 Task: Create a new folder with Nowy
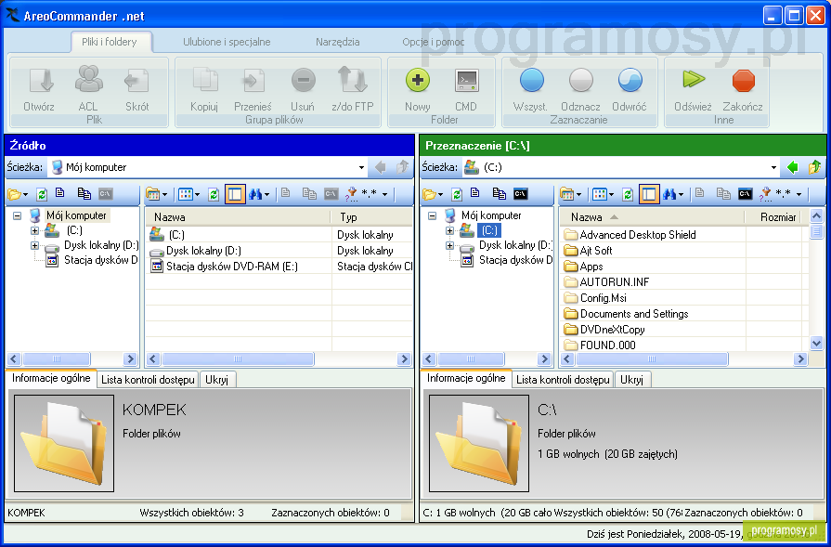tap(418, 81)
